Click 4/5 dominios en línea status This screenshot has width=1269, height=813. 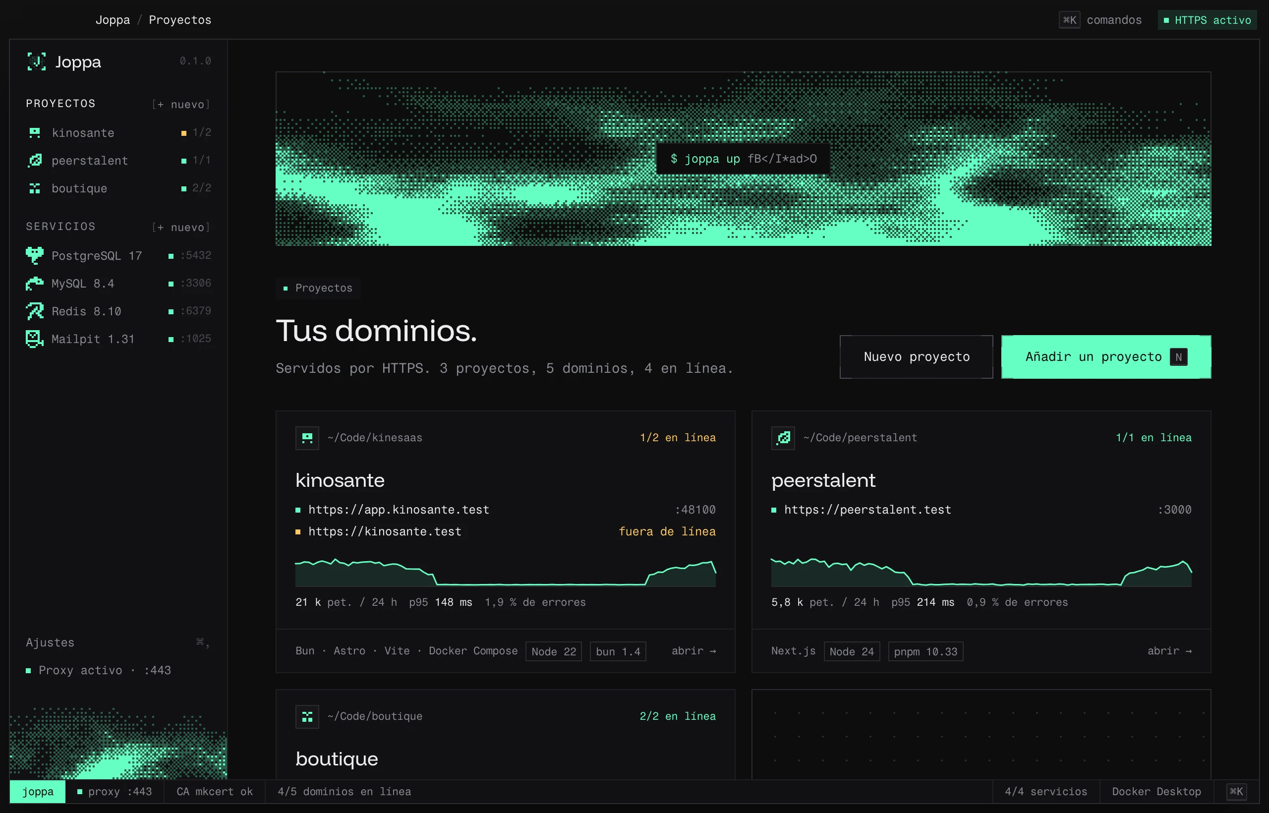coord(344,791)
